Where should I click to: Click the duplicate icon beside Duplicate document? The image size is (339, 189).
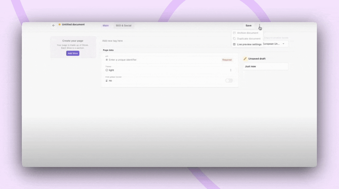pos(234,39)
